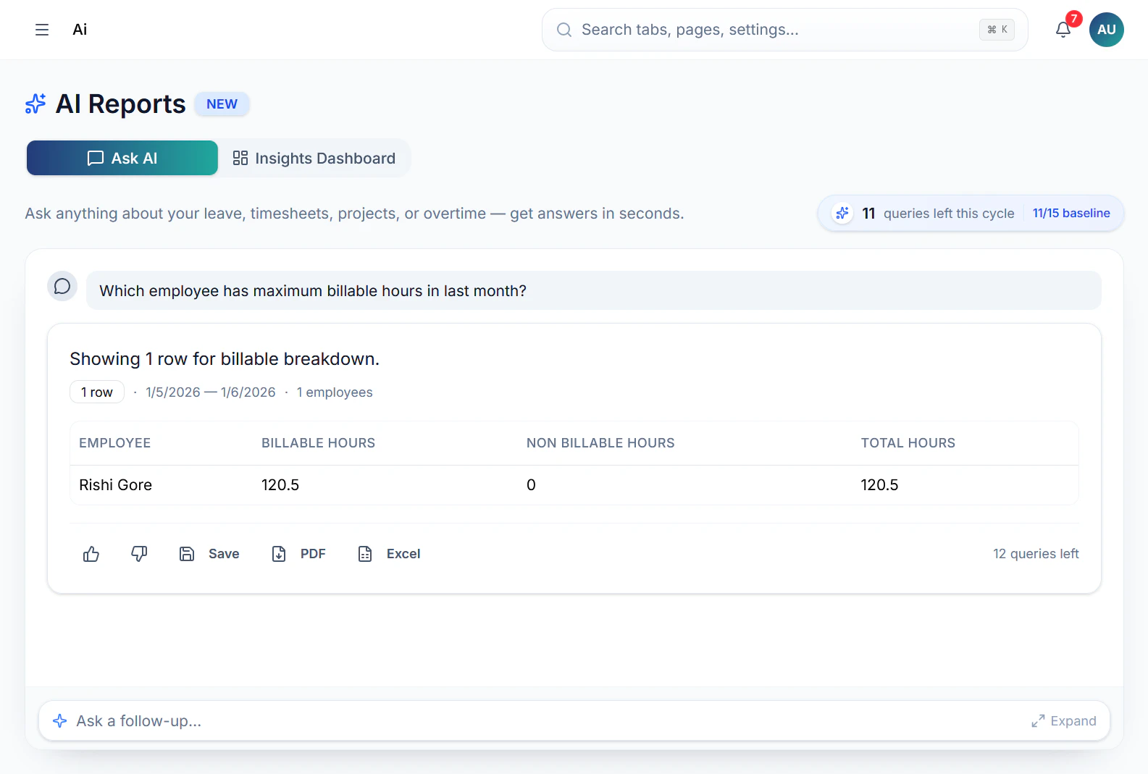Switch to the Ask AI tab
This screenshot has width=1148, height=774.
pyautogui.click(x=122, y=158)
